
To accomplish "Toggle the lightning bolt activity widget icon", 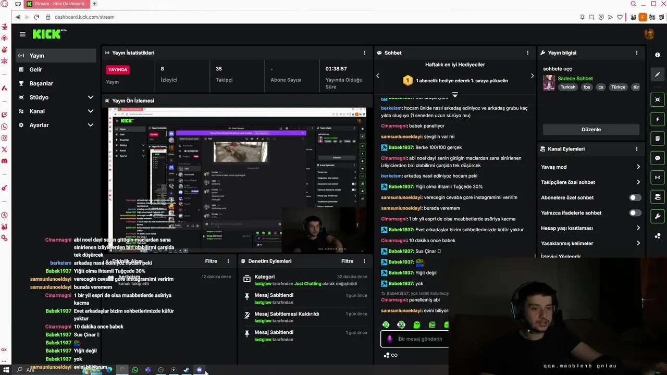I will tap(658, 119).
